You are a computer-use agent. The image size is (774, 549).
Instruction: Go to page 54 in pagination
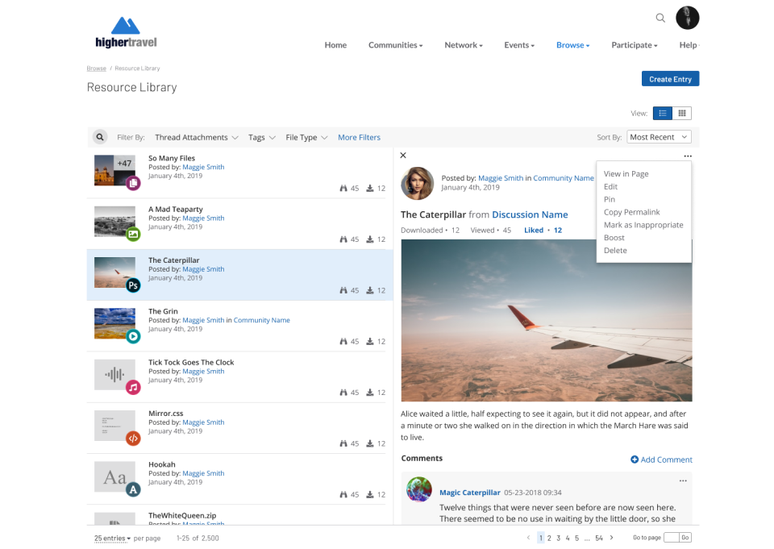pos(599,539)
